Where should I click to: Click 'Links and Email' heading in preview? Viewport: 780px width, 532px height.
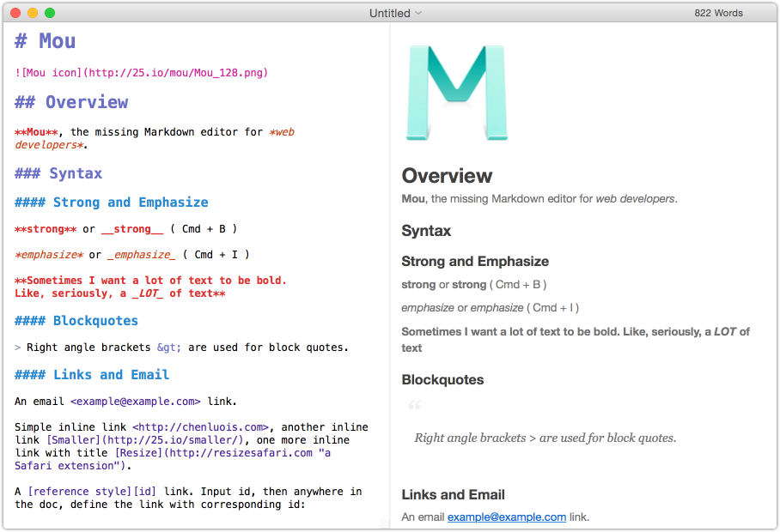click(x=454, y=495)
